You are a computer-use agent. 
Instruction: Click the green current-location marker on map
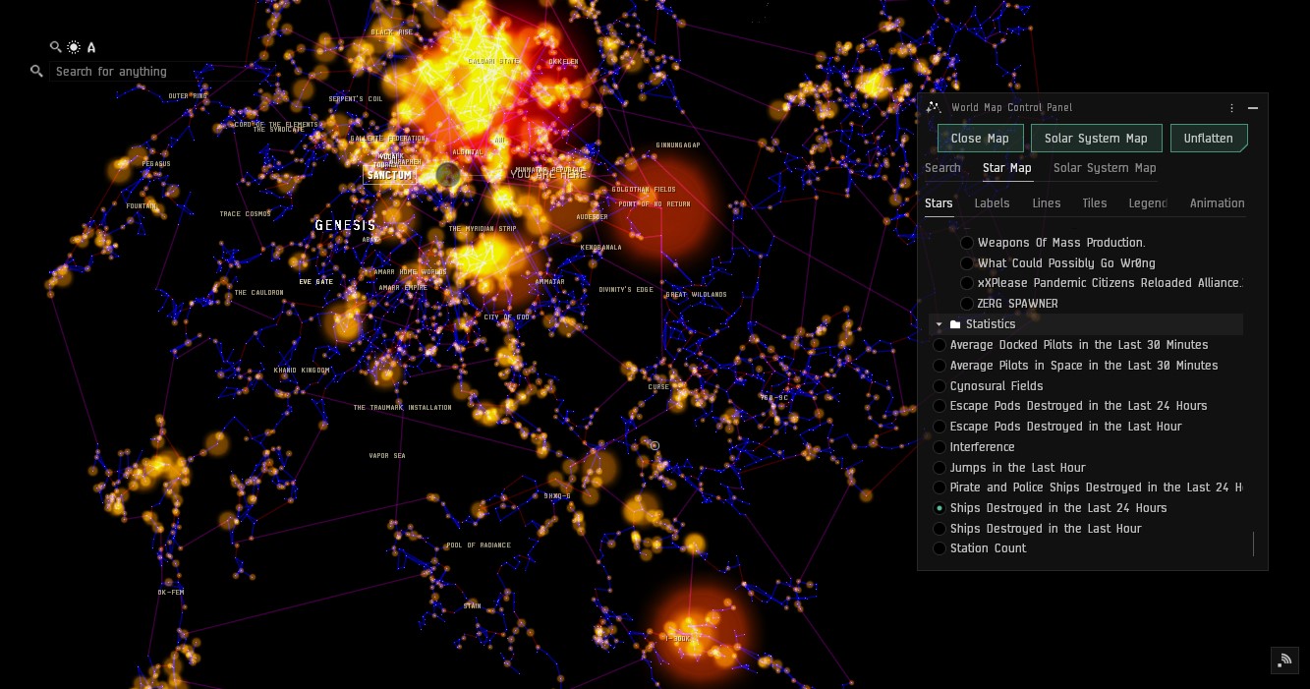pos(447,175)
